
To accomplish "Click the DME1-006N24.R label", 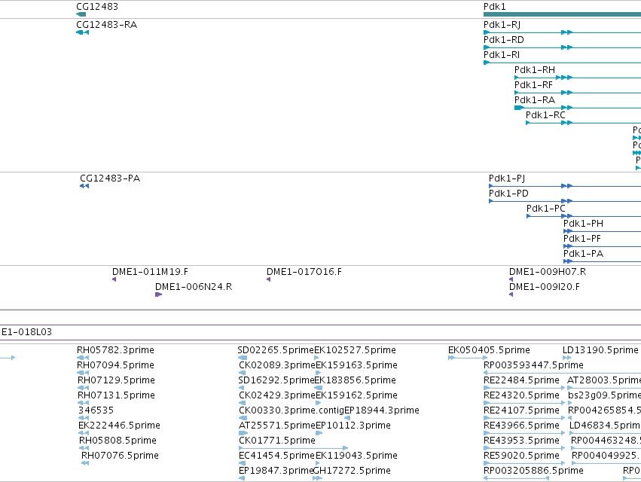I will tap(194, 287).
